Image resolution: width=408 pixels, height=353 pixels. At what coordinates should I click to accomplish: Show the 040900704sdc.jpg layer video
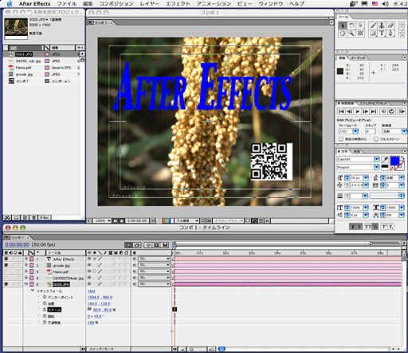[6, 278]
